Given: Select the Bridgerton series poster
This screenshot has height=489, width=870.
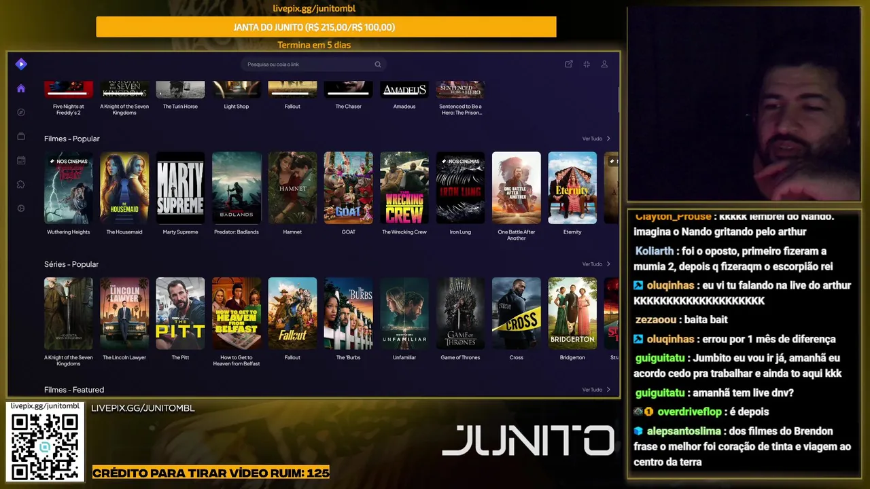Looking at the screenshot, I should 572,314.
